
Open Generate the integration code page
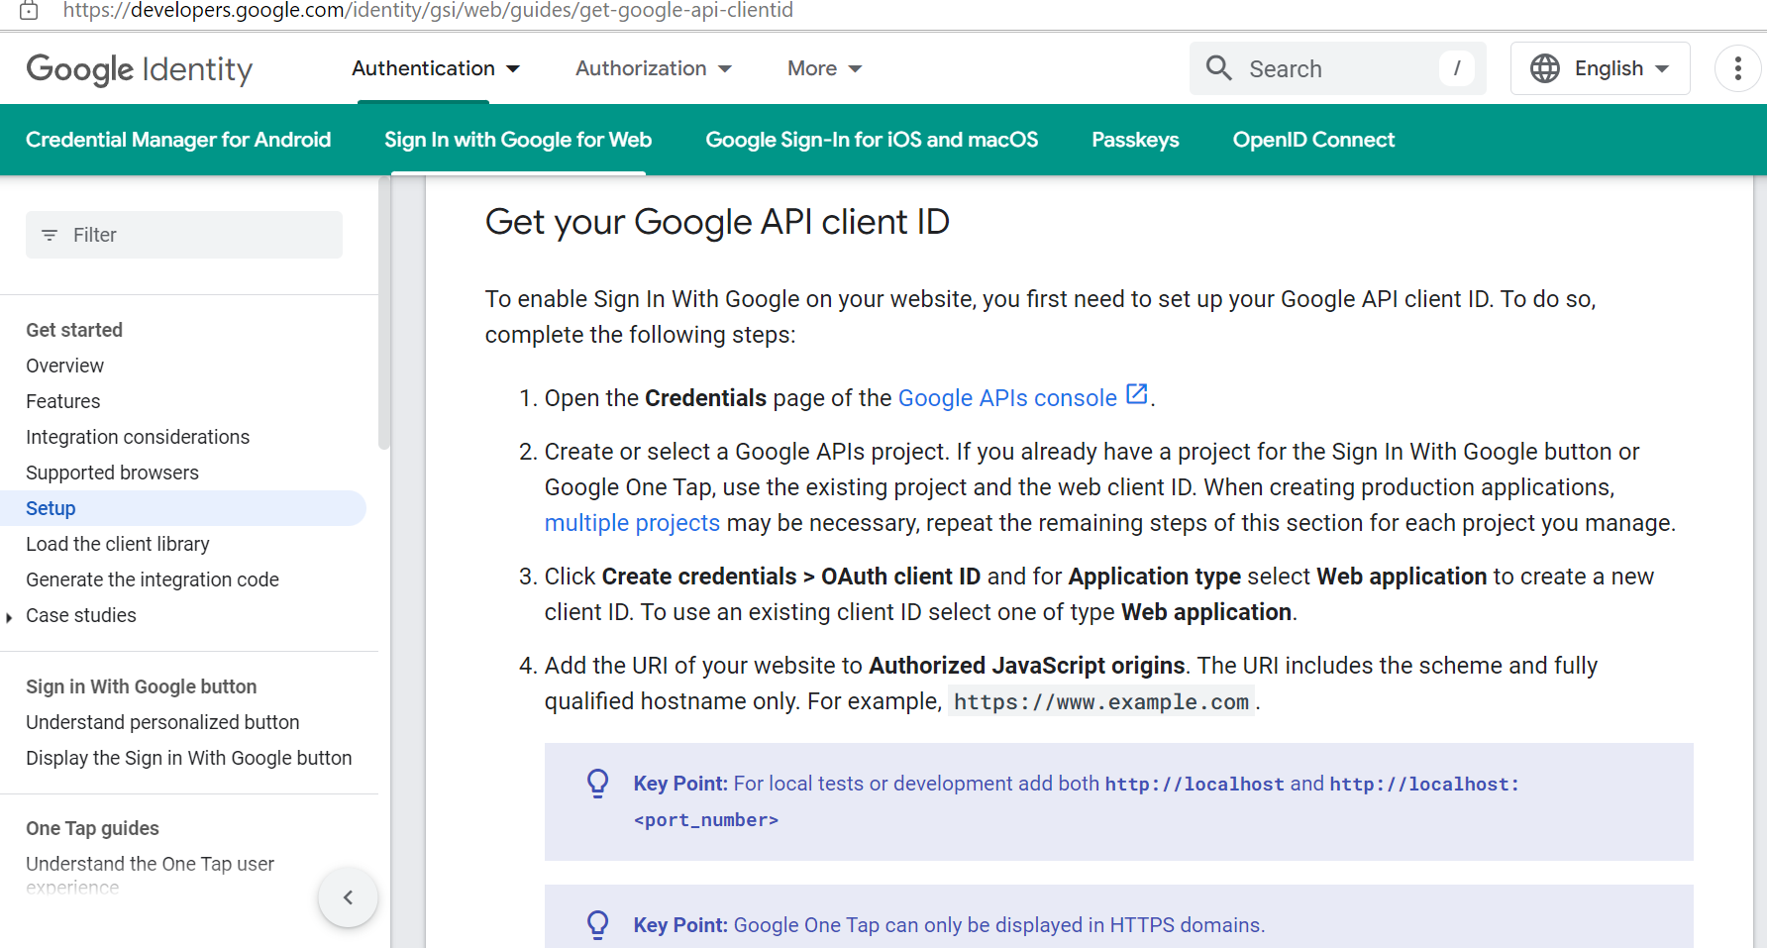(x=153, y=579)
